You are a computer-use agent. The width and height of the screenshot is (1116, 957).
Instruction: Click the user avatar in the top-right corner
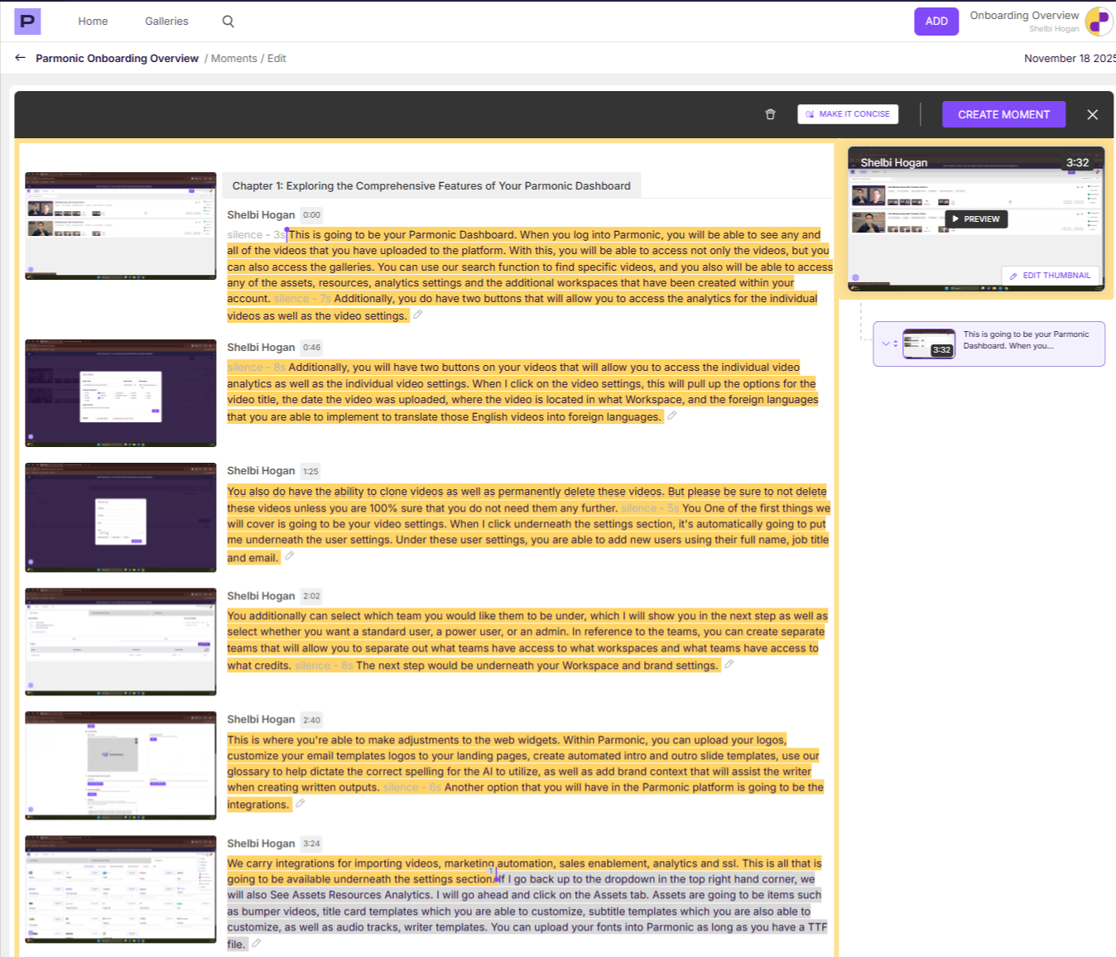click(x=1099, y=22)
